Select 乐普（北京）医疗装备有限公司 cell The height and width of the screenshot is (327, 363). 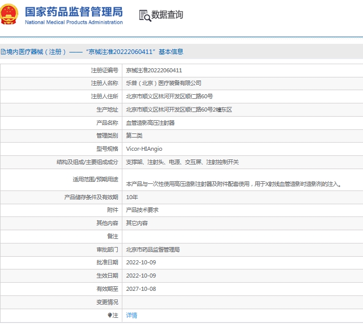pyautogui.click(x=164, y=83)
